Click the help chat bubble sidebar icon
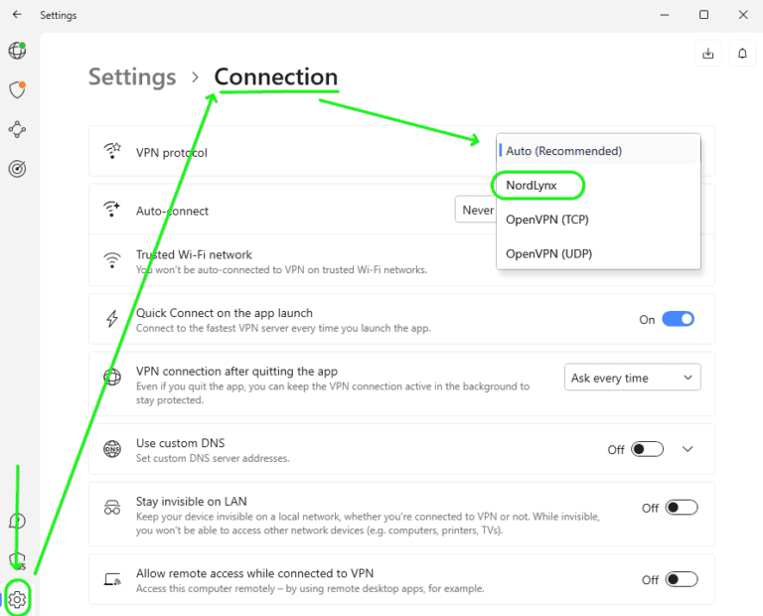 (x=17, y=521)
